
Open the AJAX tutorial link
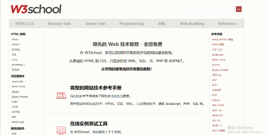coord(15,102)
